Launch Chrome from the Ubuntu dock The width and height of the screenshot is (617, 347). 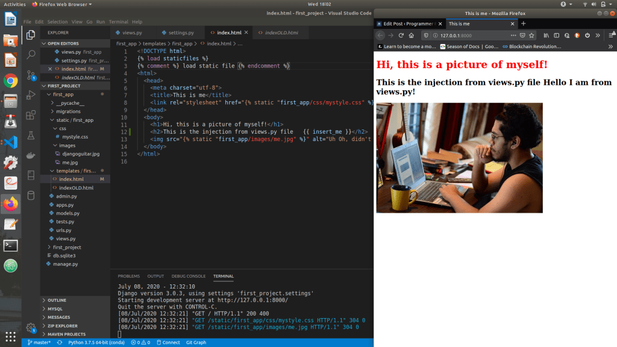[10, 80]
